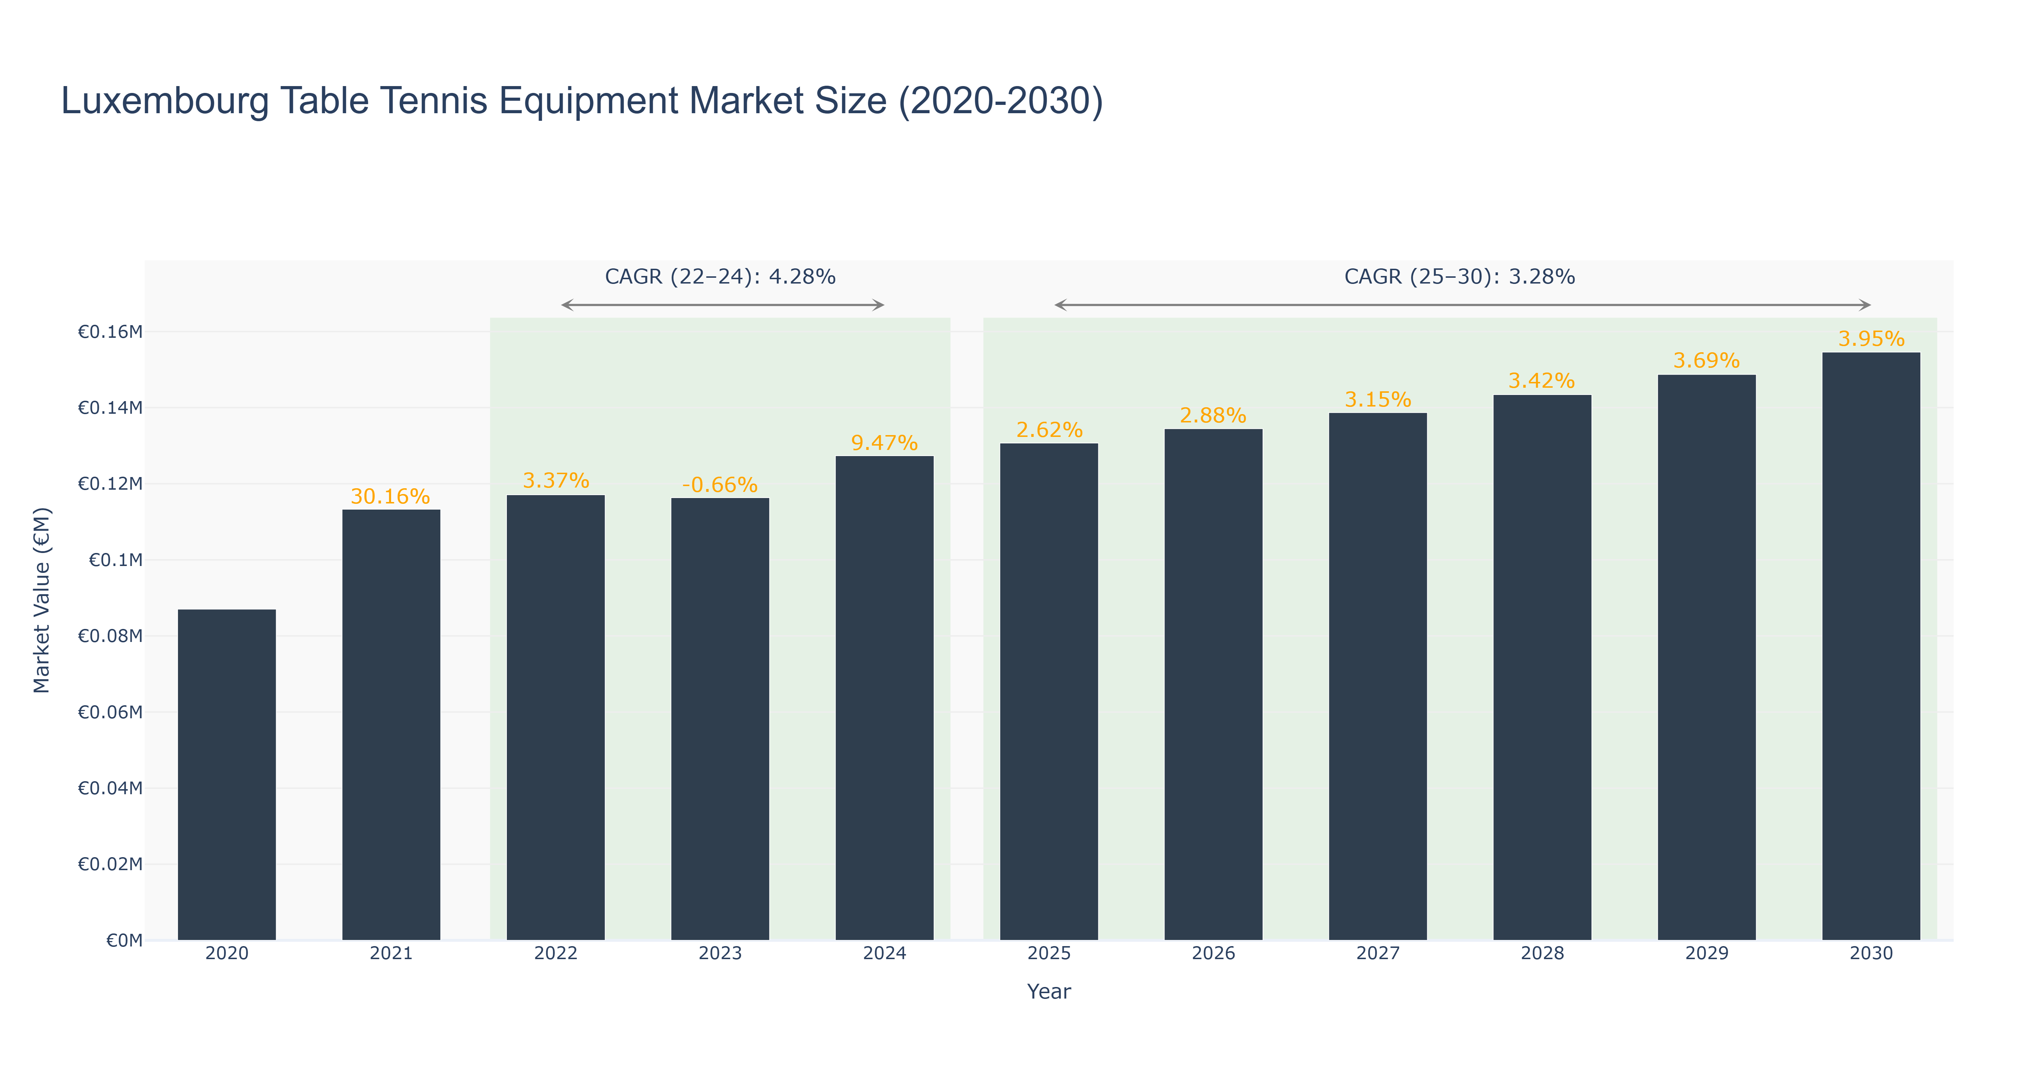Click the CAGR (22–24): 4.28% annotation
The height and width of the screenshot is (1085, 2026).
click(x=720, y=277)
